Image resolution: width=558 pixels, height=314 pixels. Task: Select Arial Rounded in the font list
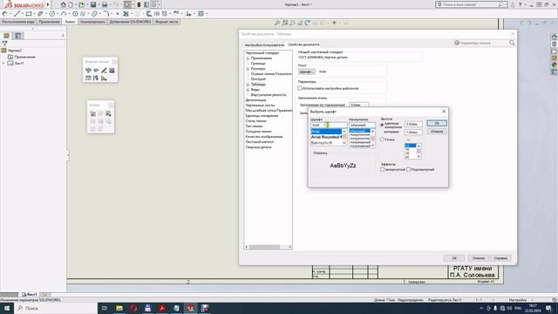coord(327,137)
